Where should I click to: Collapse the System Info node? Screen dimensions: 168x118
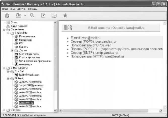tap(8, 33)
